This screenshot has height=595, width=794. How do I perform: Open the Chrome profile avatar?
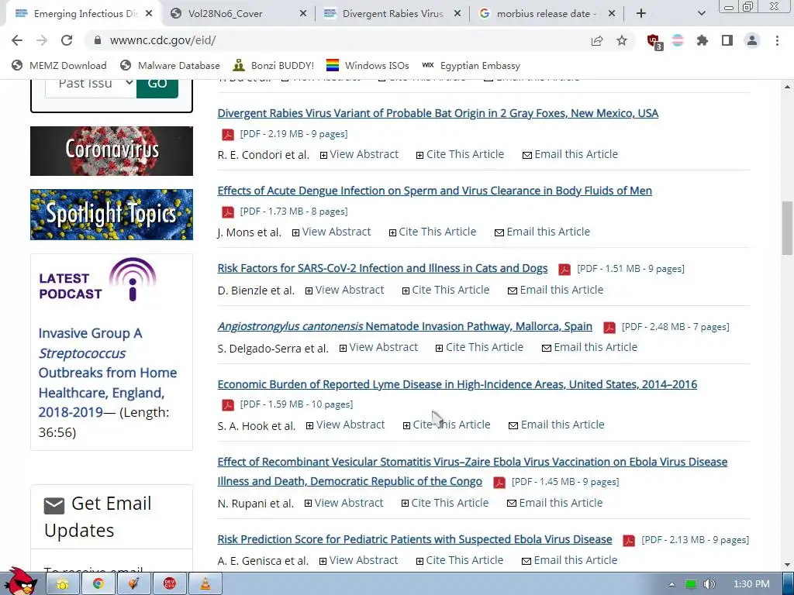[x=752, y=40]
